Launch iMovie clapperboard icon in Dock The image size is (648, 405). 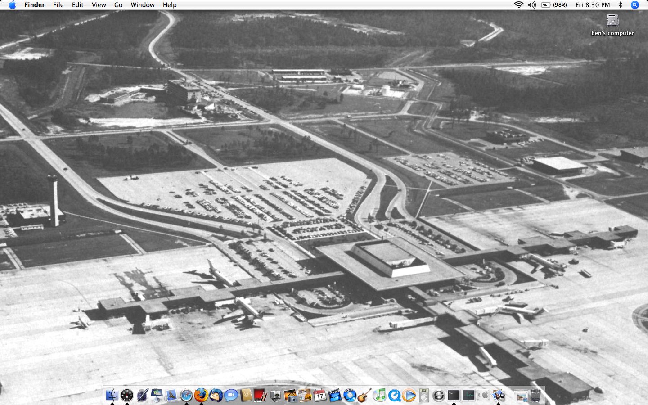pyautogui.click(x=334, y=395)
